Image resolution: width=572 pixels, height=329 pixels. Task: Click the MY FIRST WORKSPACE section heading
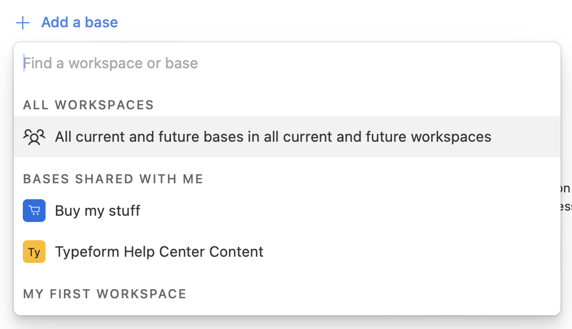[105, 294]
